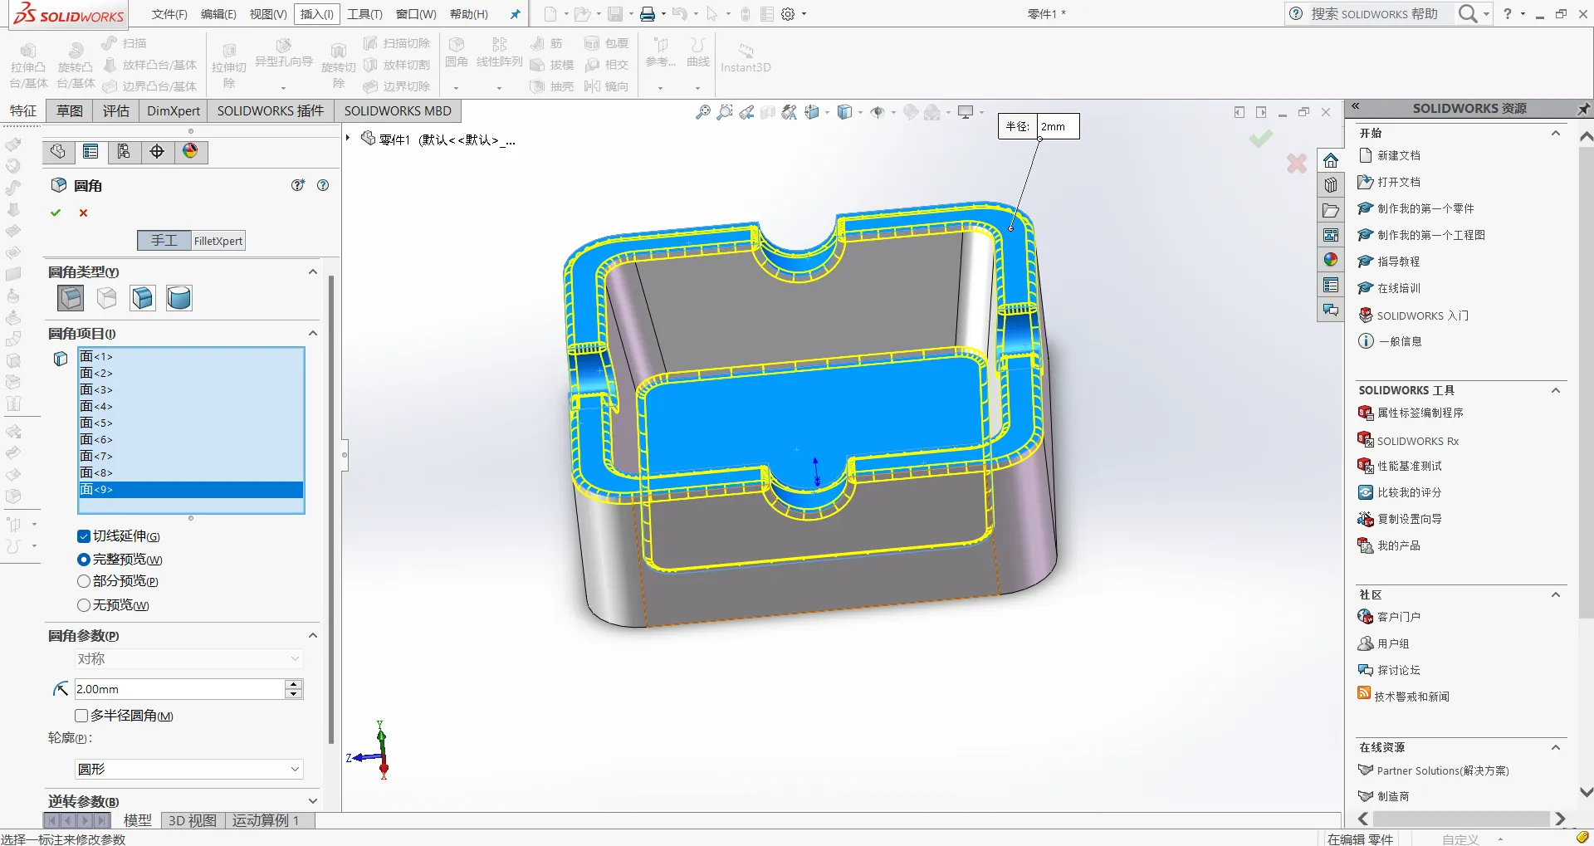
Task: Collapse the 圆角项目 section
Action: 313,333
